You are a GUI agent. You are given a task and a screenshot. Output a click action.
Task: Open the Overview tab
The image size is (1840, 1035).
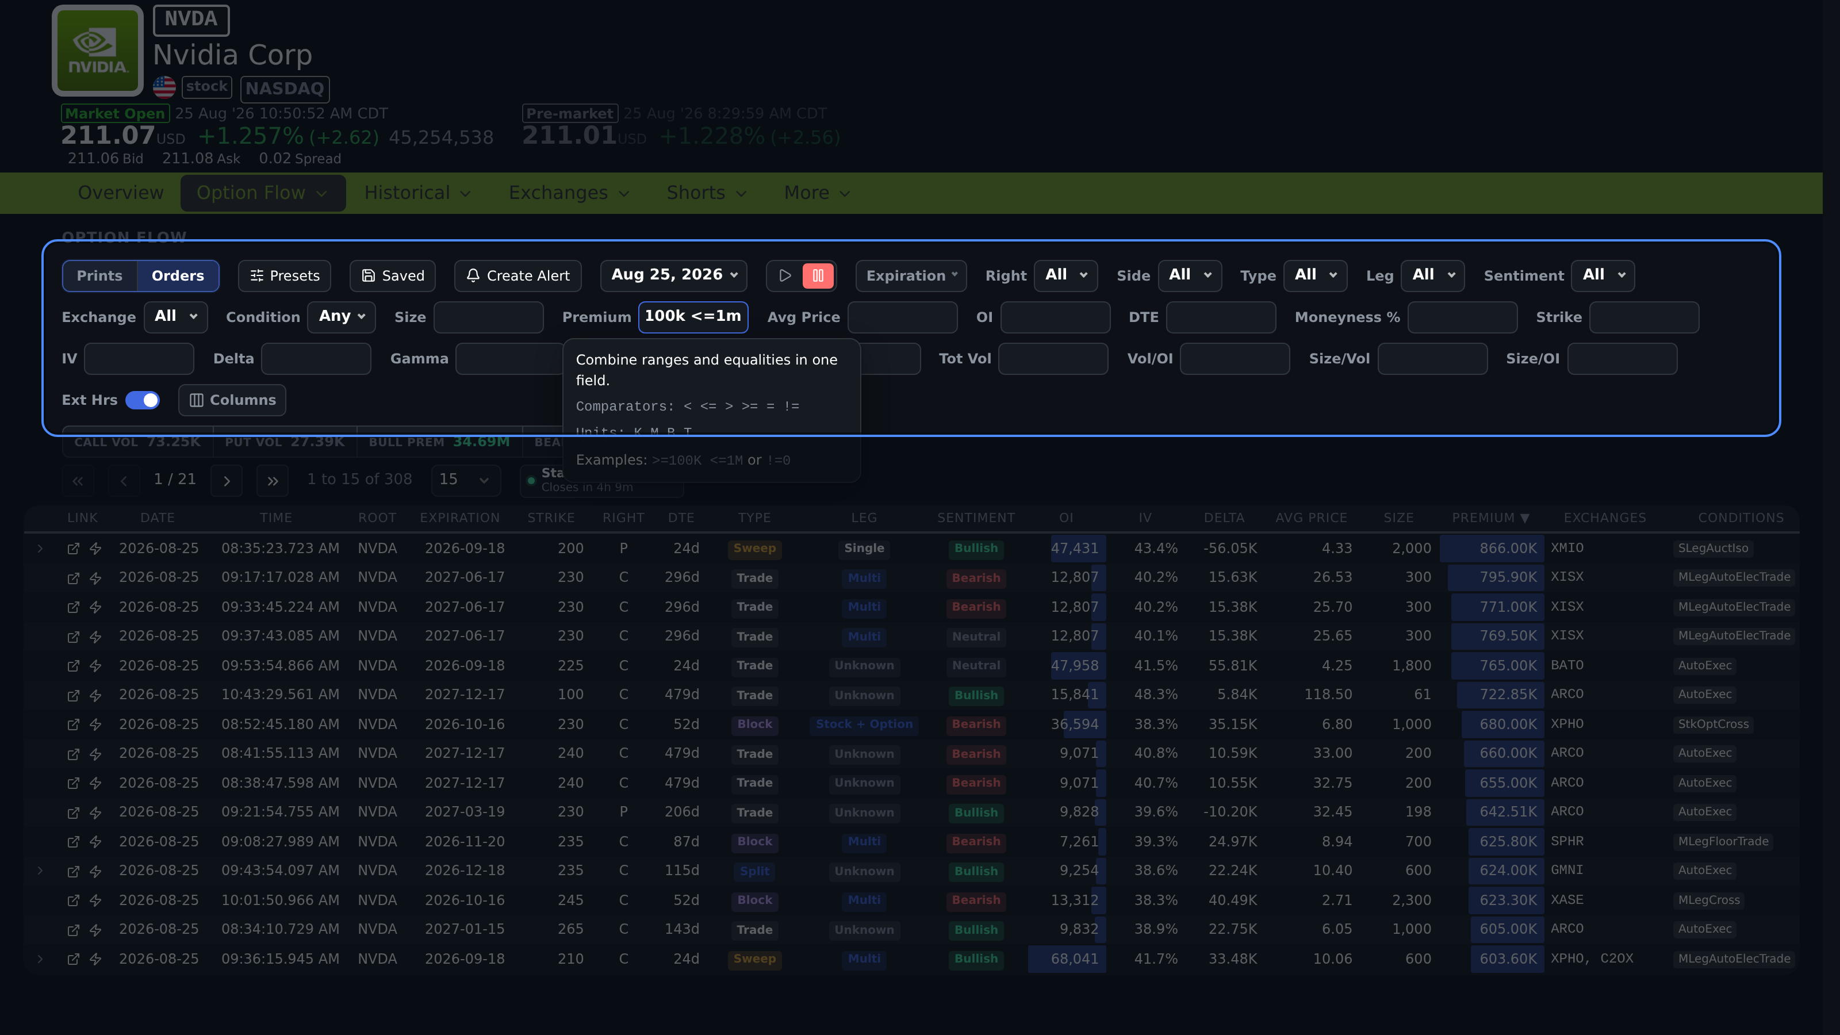click(121, 193)
